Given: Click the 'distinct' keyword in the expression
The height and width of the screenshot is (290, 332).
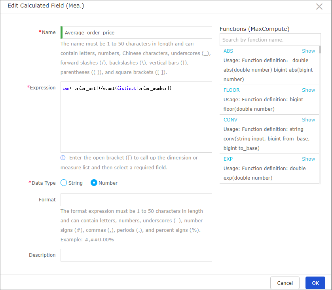Looking at the screenshot, I should click(x=126, y=88).
